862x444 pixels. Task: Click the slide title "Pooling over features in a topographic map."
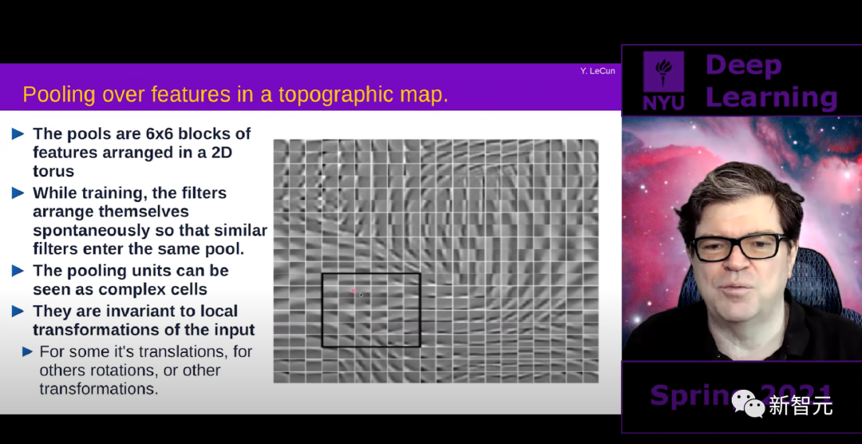(x=235, y=95)
